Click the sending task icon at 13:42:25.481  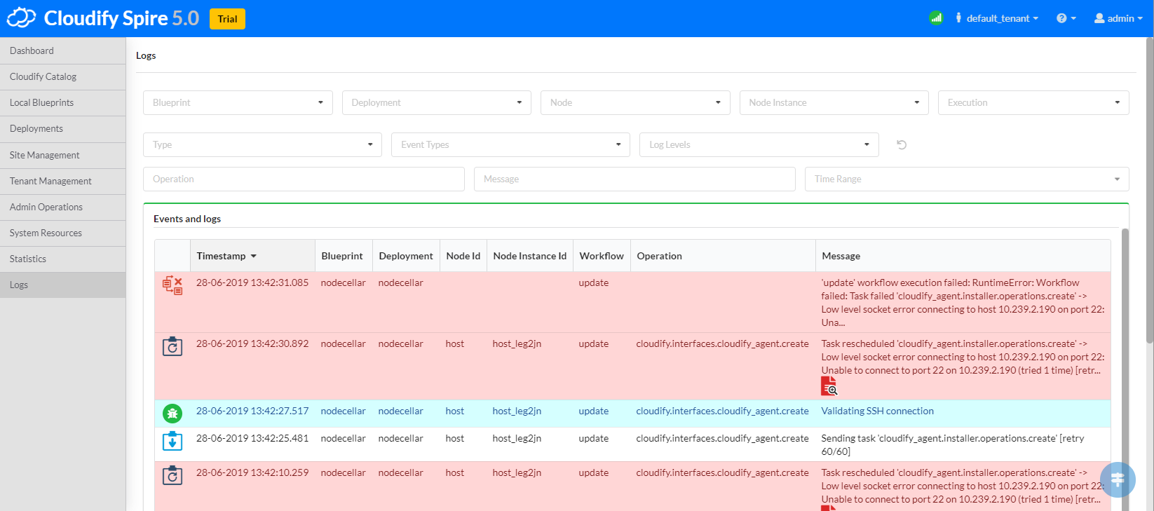point(172,441)
